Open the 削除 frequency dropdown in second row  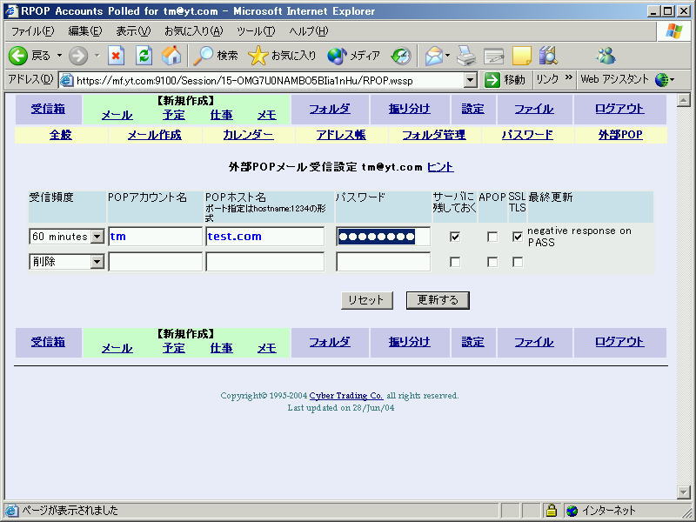coord(97,262)
